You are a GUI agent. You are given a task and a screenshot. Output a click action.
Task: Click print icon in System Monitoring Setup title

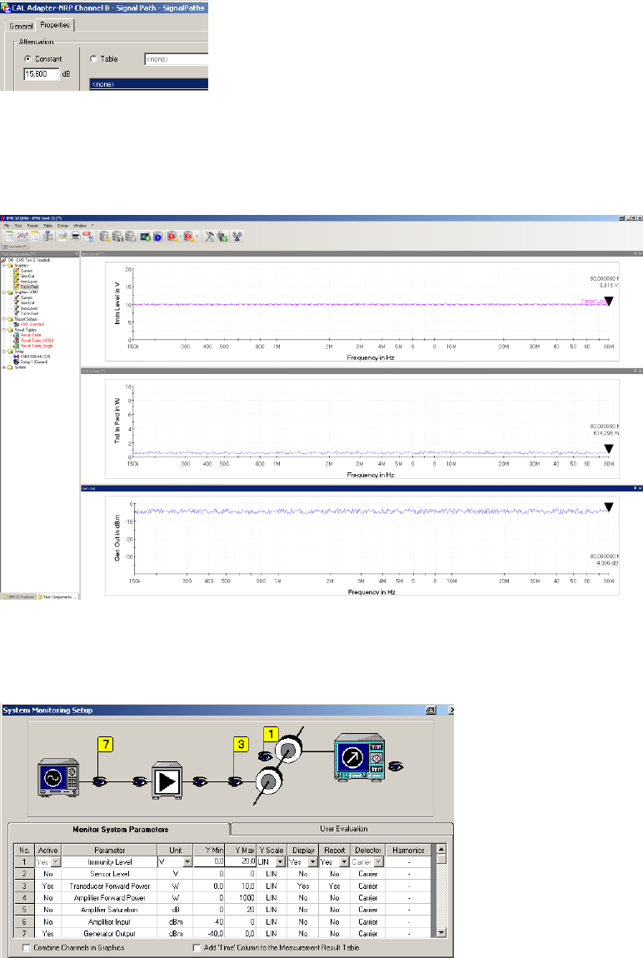(x=431, y=710)
